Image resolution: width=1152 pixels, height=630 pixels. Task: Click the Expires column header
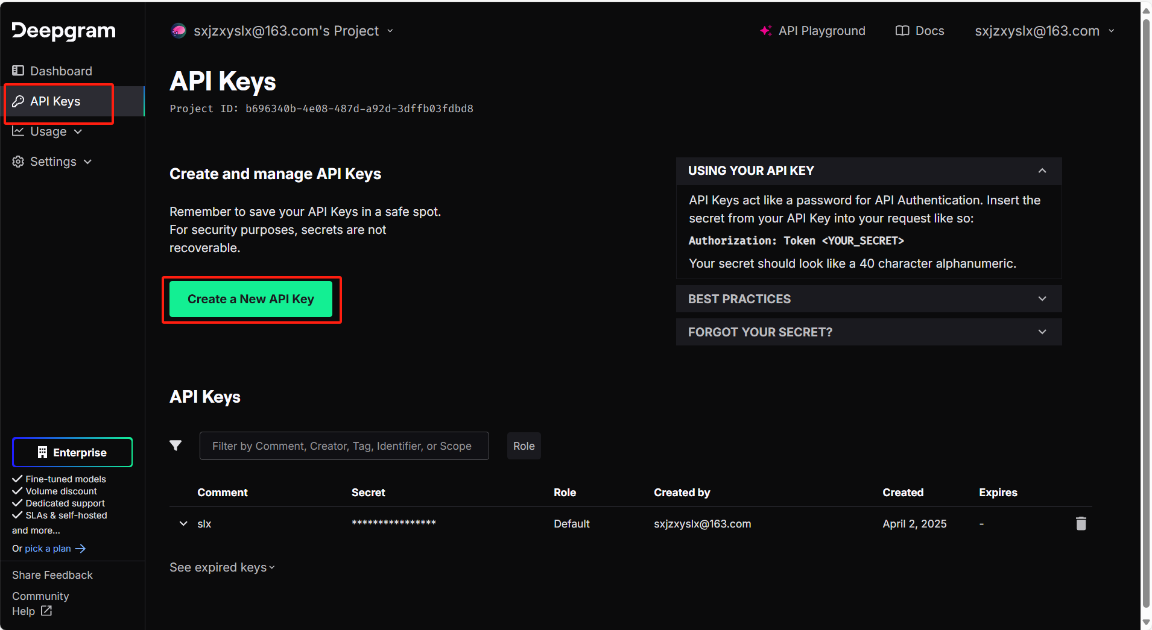[998, 493]
